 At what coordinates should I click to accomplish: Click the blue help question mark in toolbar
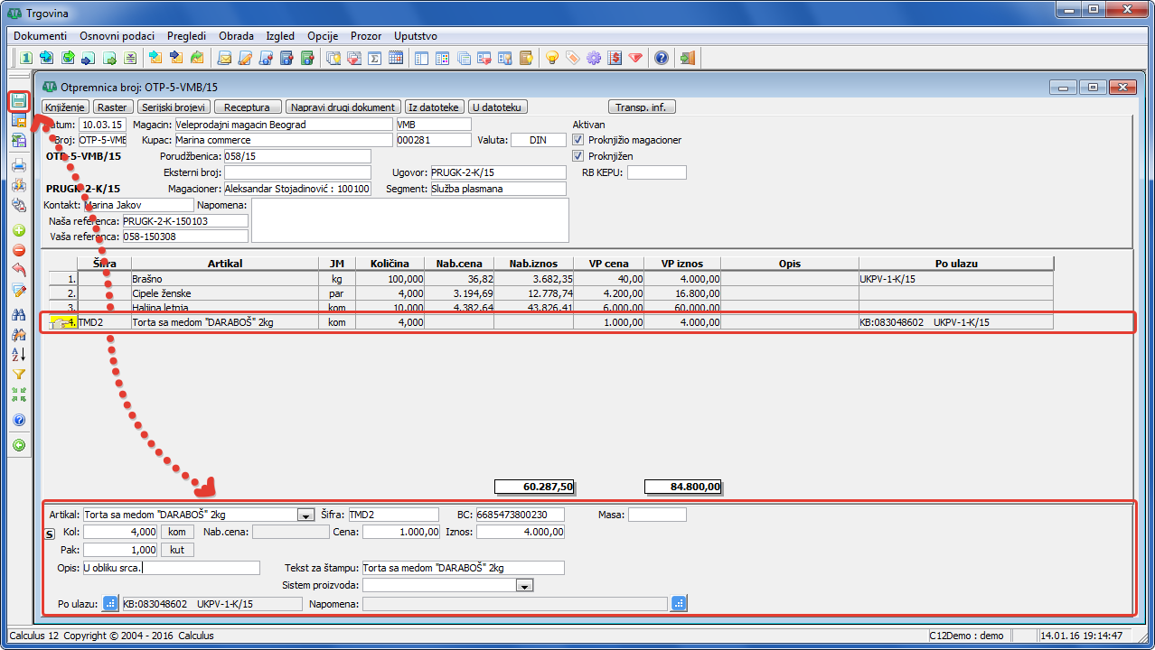[662, 59]
